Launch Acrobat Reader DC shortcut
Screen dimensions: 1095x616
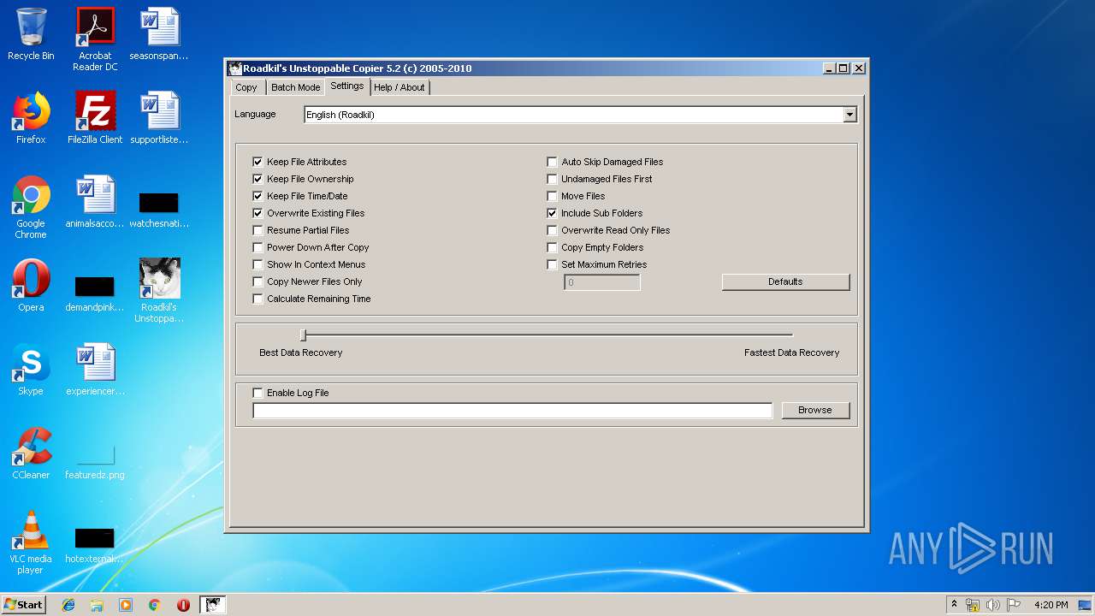click(95, 39)
